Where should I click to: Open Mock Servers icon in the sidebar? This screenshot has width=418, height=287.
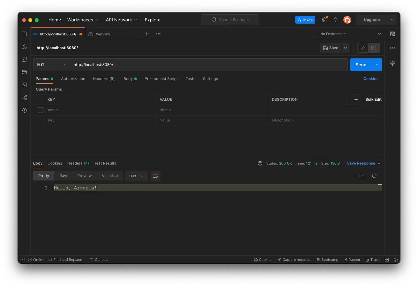click(x=24, y=72)
